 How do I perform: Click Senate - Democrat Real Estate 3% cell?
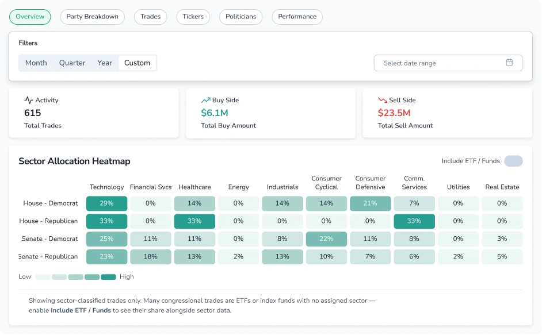click(x=502, y=239)
